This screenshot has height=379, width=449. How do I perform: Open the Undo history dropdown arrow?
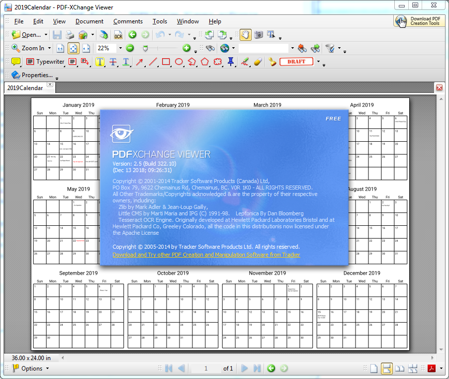tap(170, 35)
